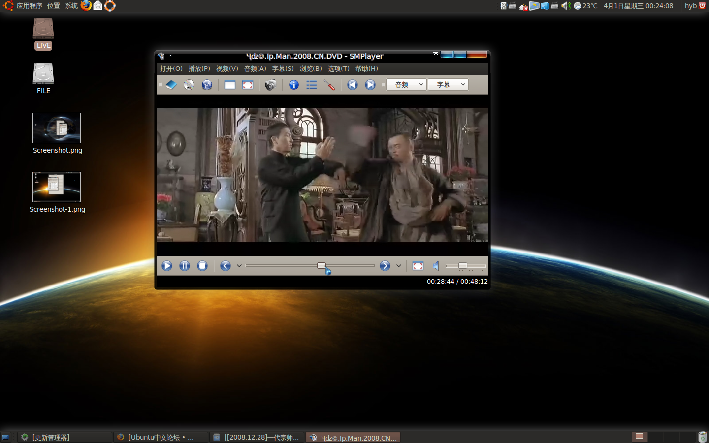The height and width of the screenshot is (443, 709).
Task: Click the Ip Man video display area
Action: [322, 175]
